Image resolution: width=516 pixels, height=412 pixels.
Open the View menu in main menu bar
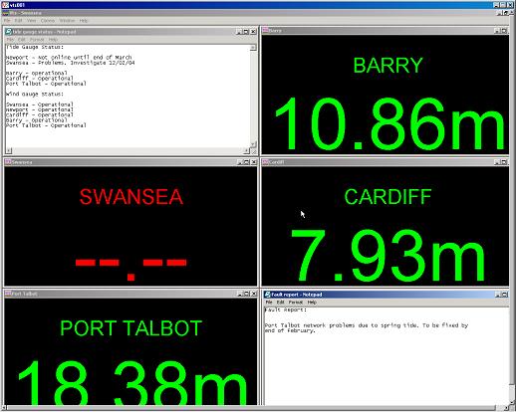[x=31, y=21]
